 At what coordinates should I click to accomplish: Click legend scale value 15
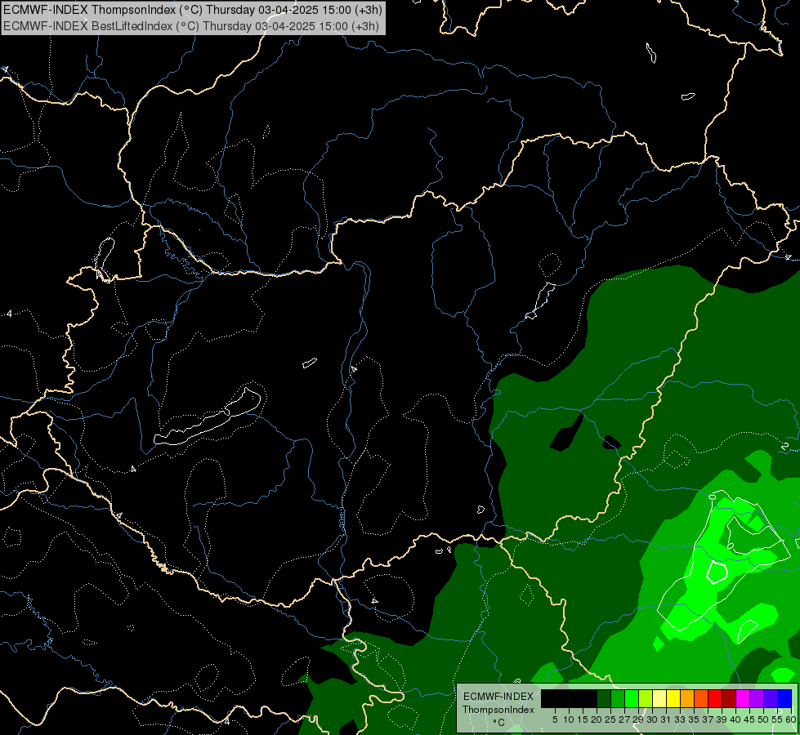[x=583, y=719]
